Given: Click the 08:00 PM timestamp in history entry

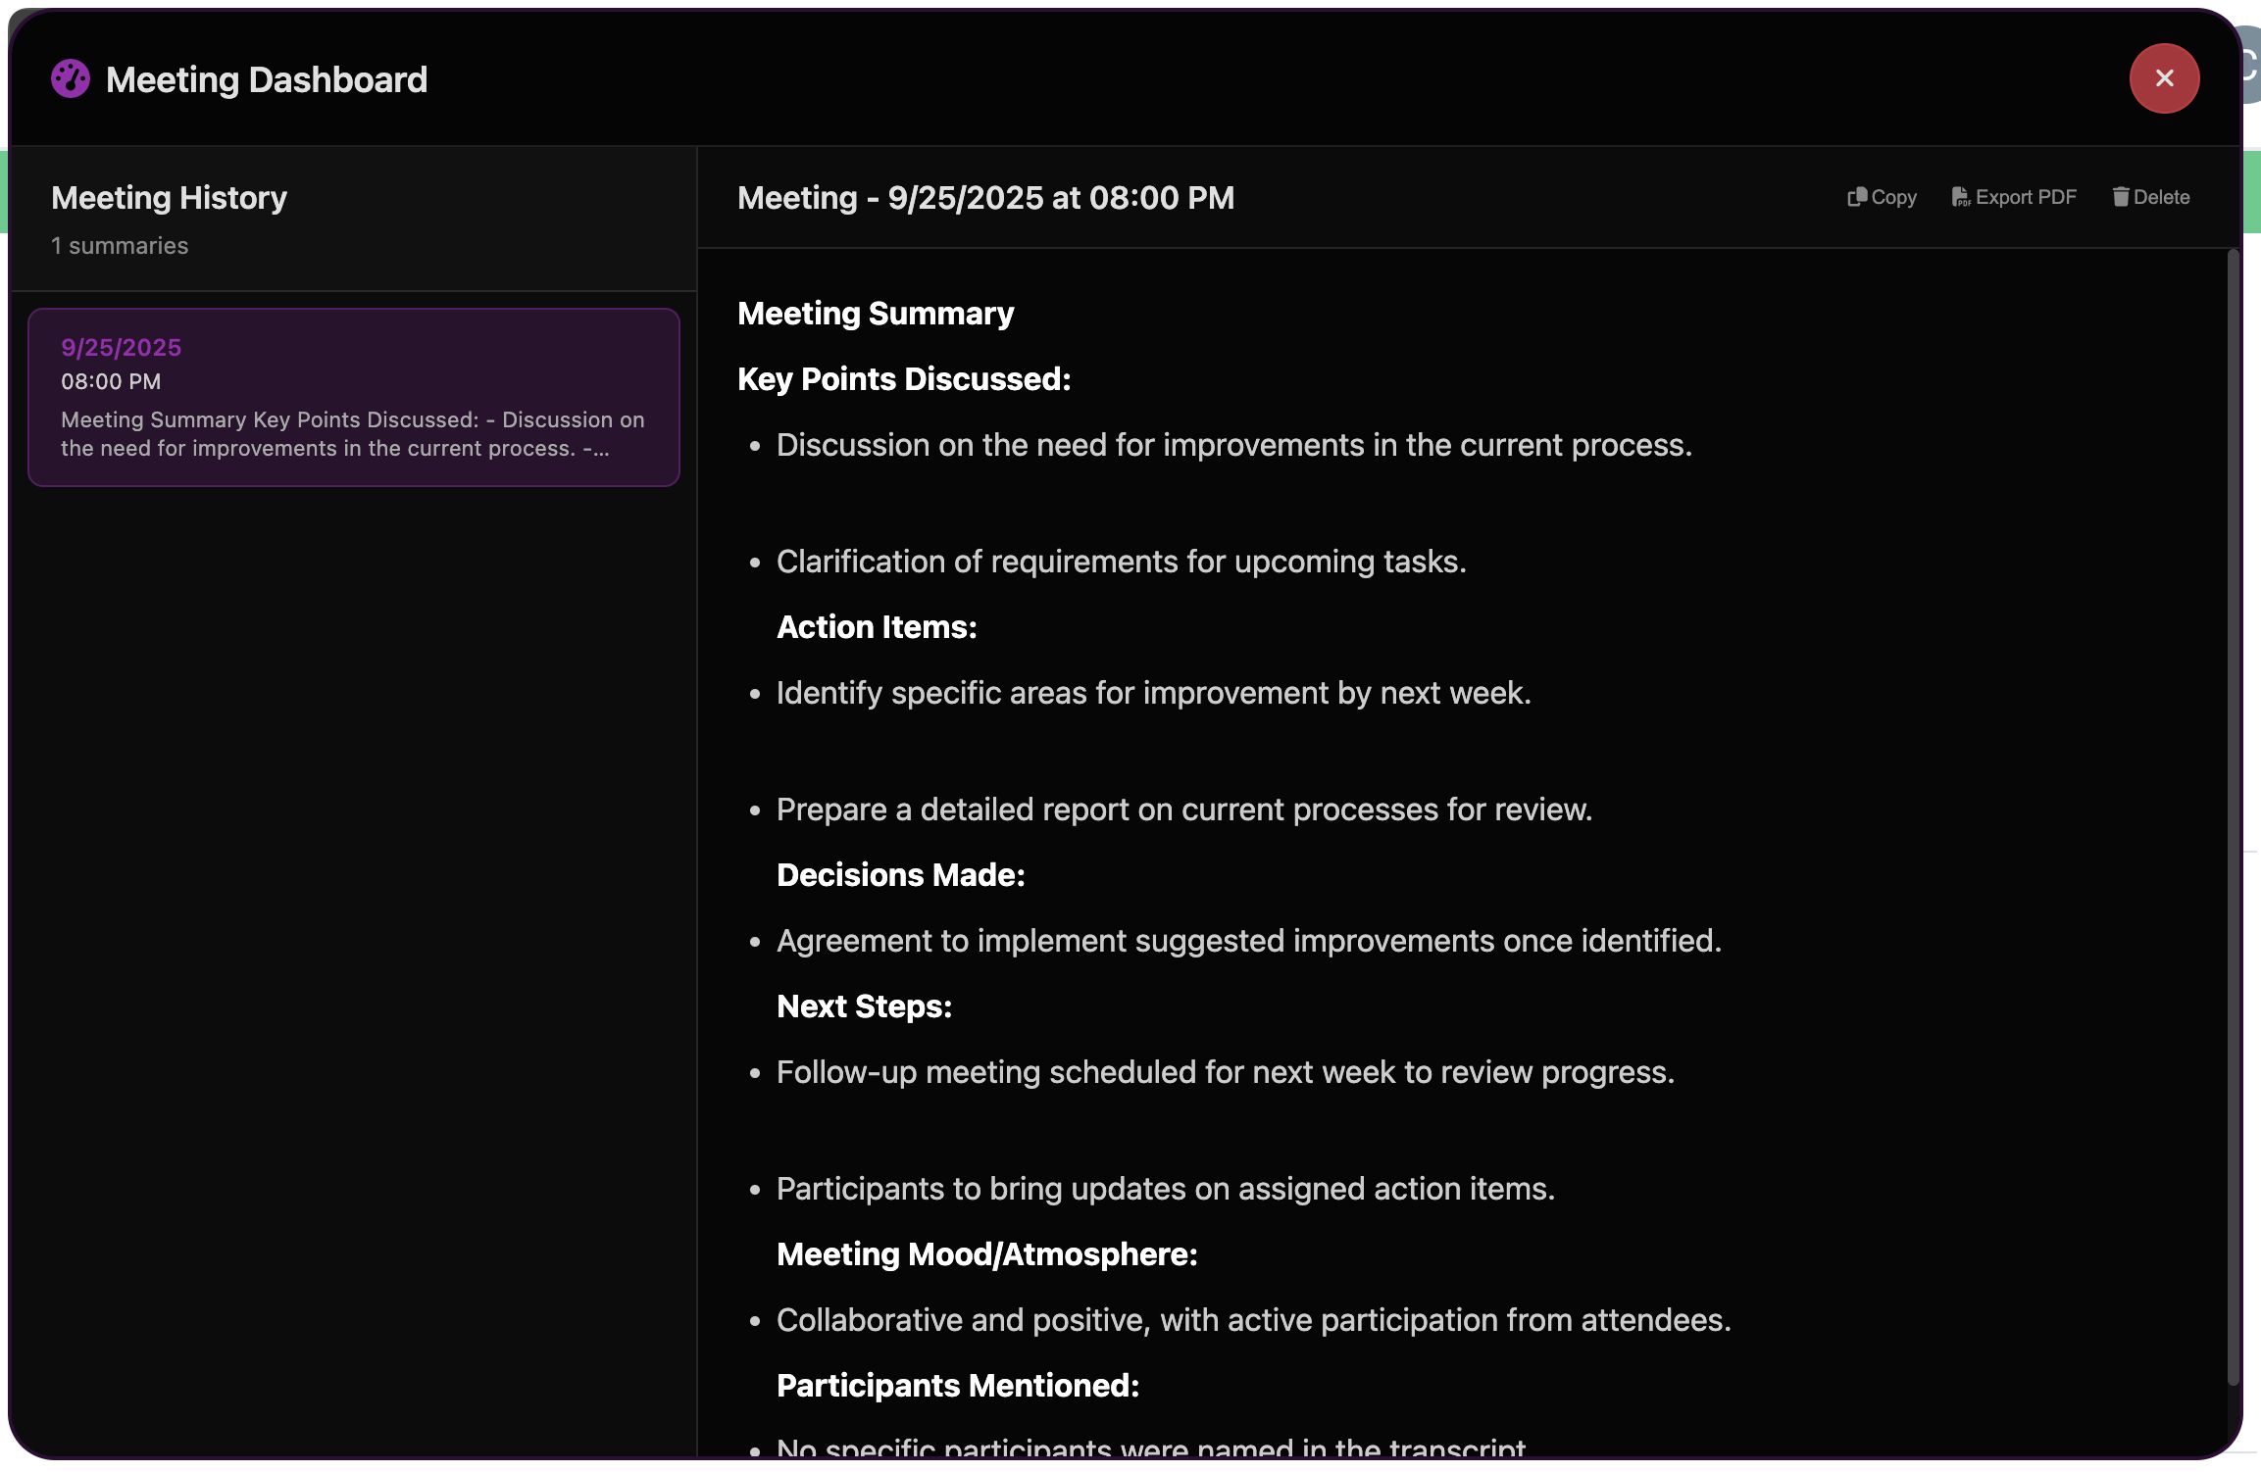Looking at the screenshot, I should 110,381.
